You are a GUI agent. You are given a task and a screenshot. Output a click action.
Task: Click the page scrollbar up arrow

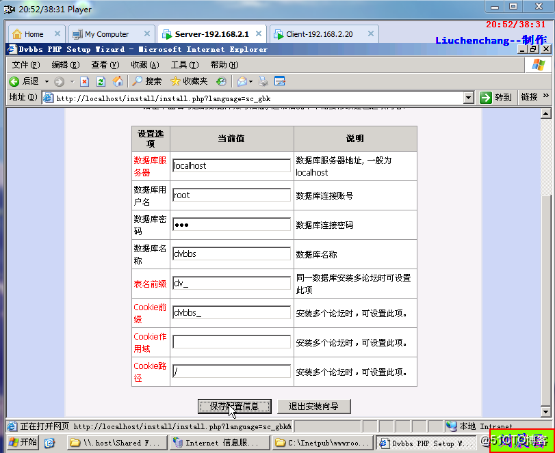click(x=545, y=113)
